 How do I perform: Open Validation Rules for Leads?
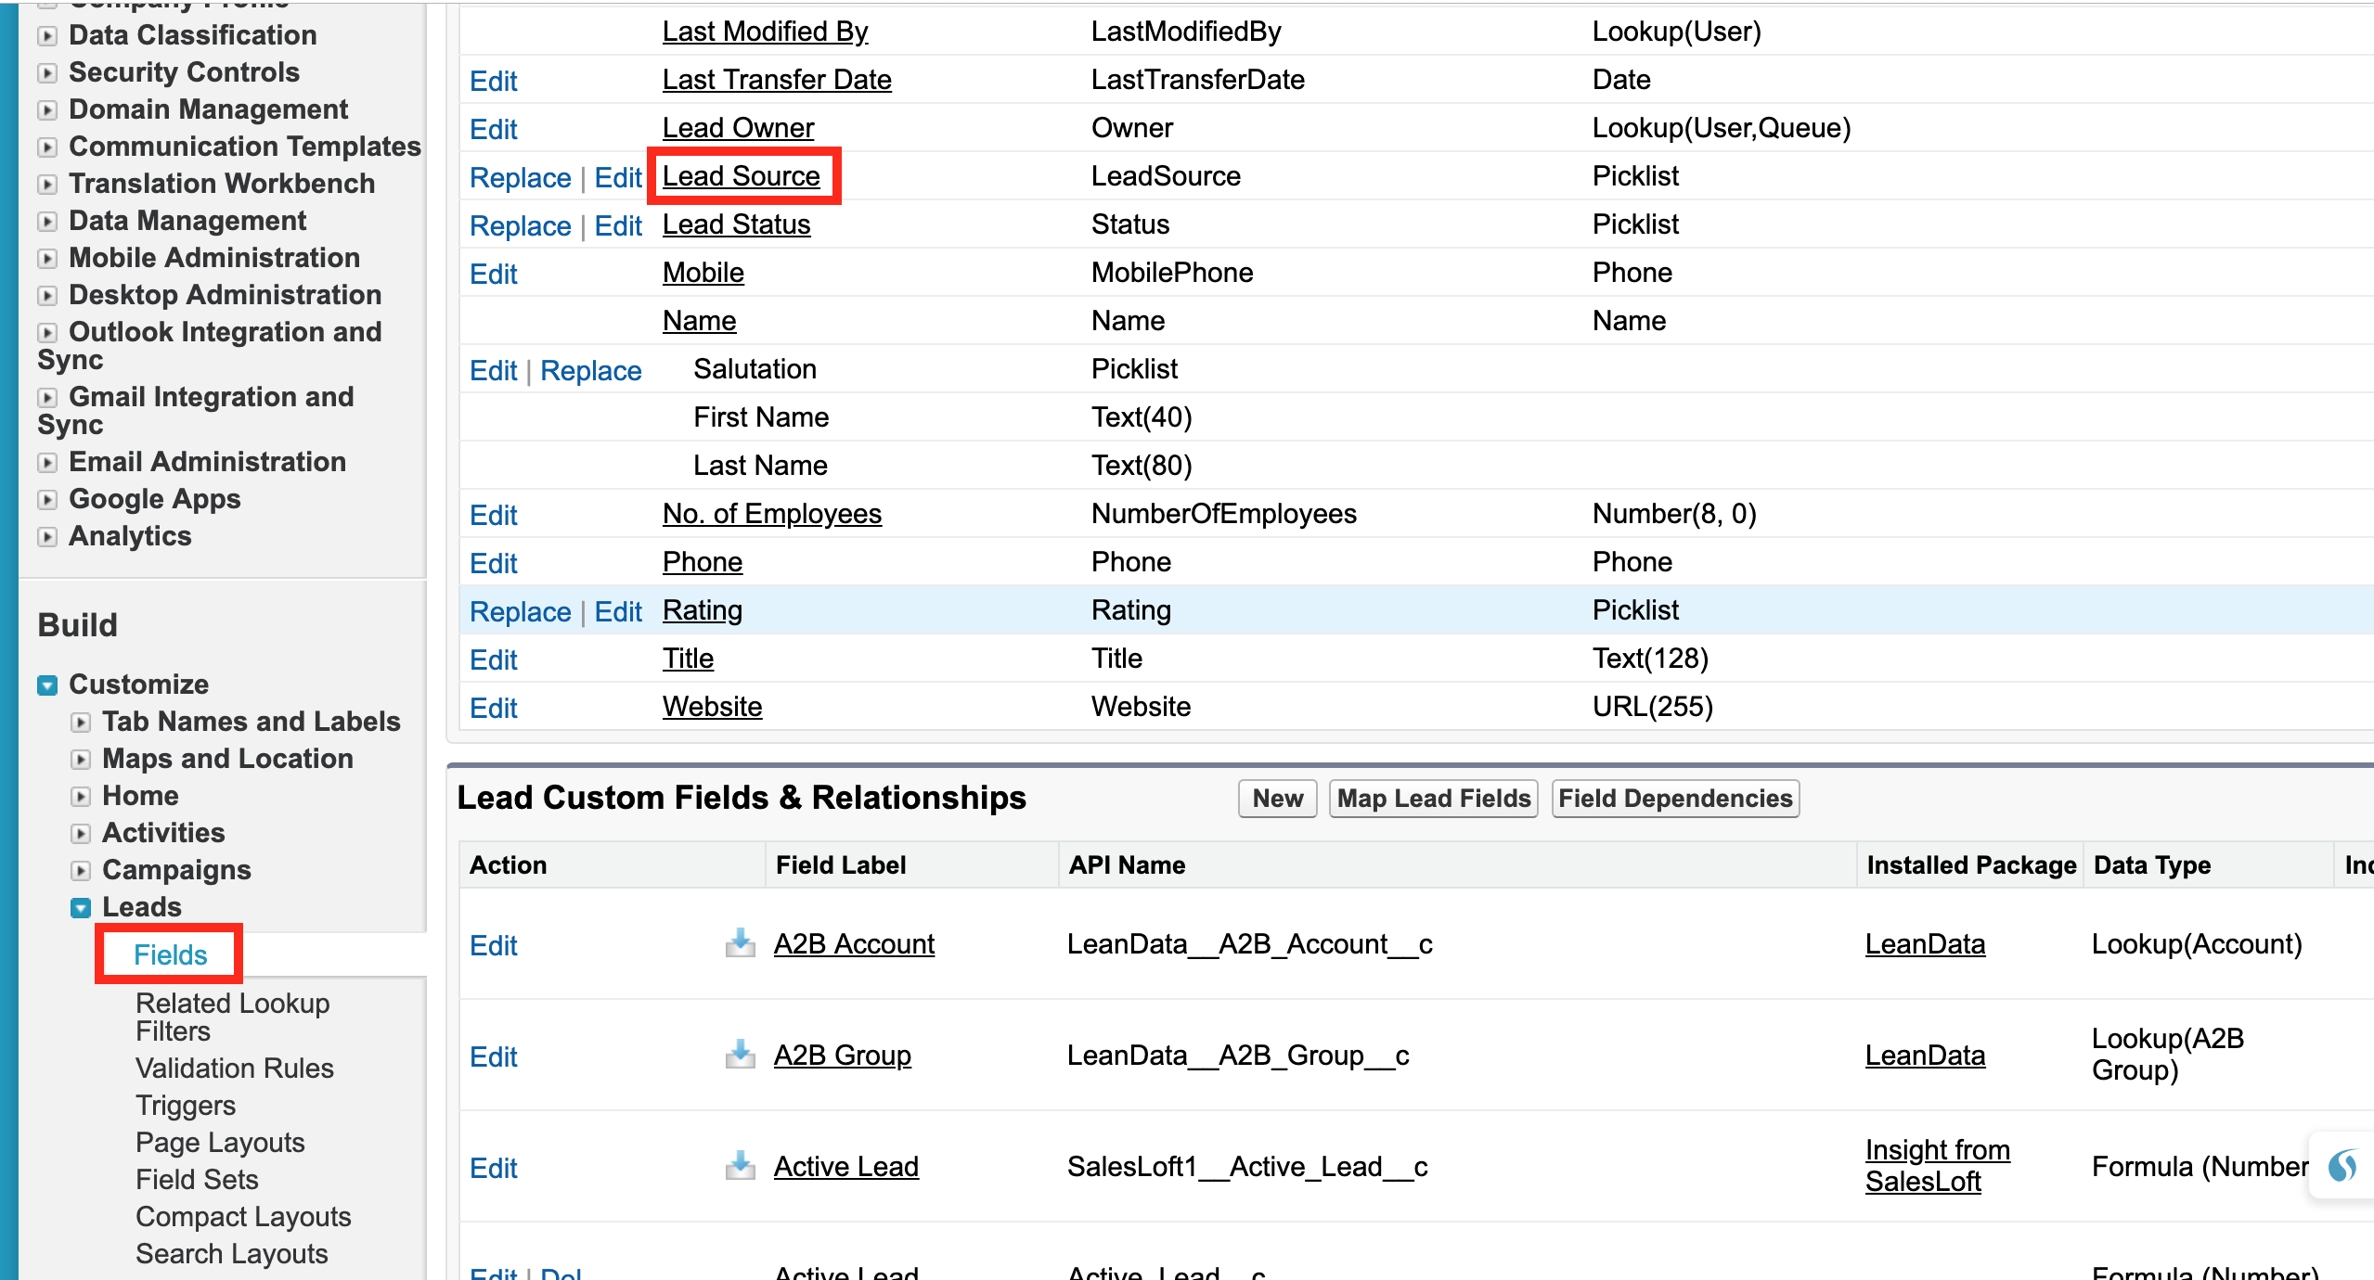234,1068
